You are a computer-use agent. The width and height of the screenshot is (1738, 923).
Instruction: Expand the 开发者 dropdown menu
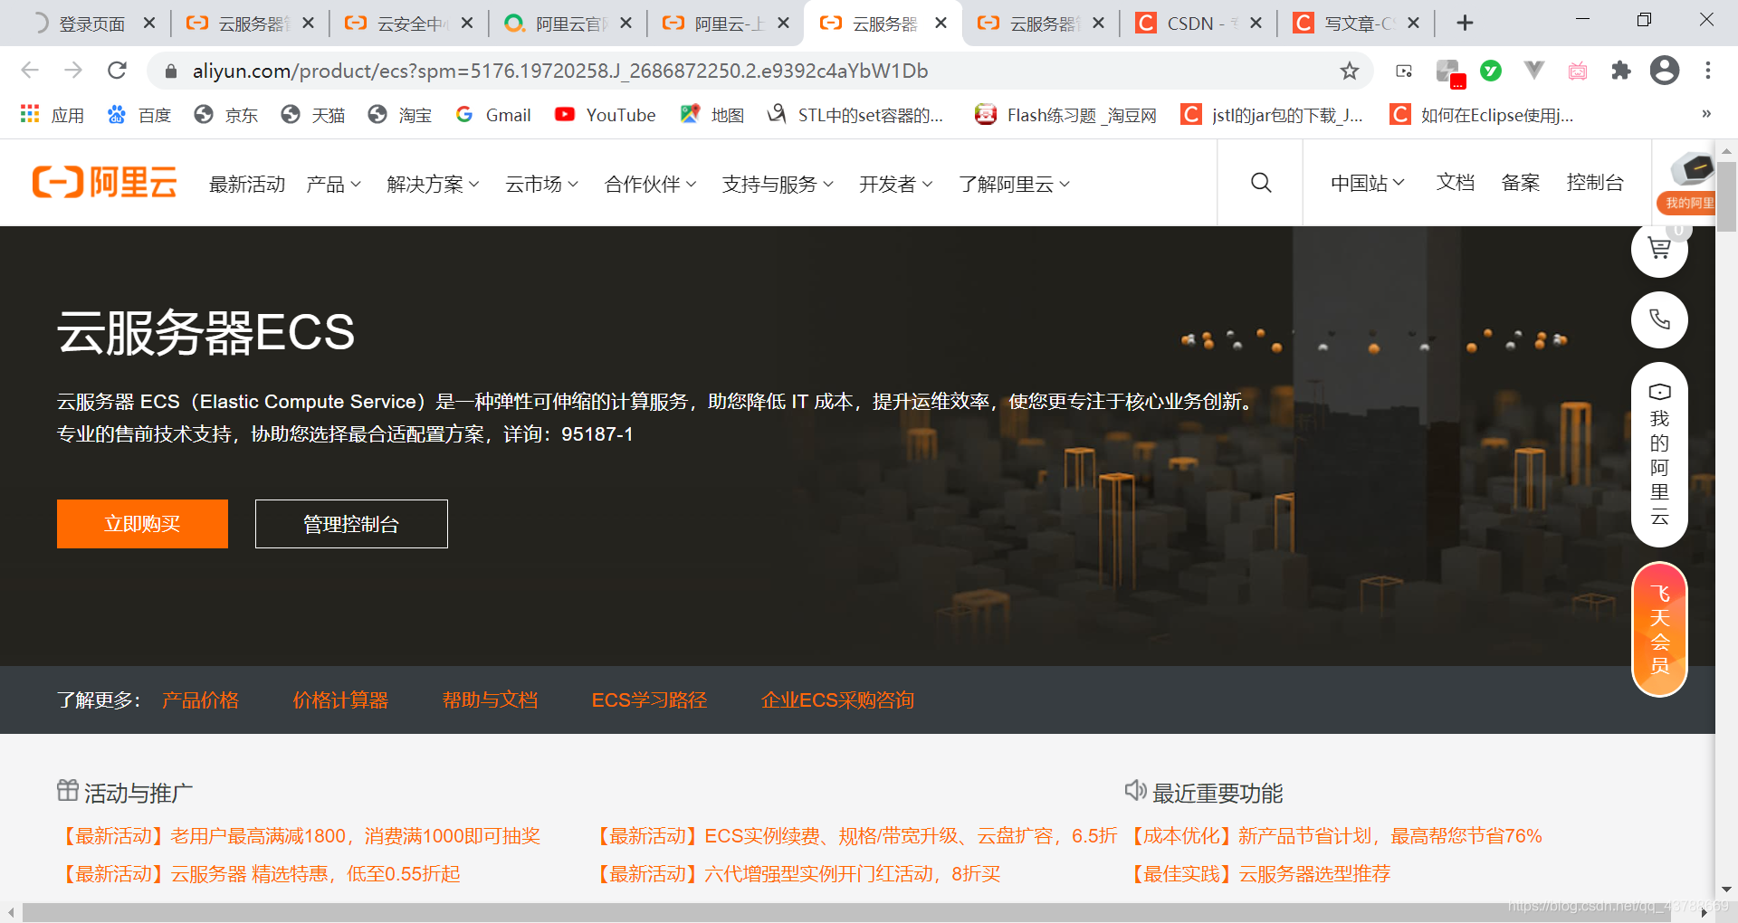pos(895,184)
